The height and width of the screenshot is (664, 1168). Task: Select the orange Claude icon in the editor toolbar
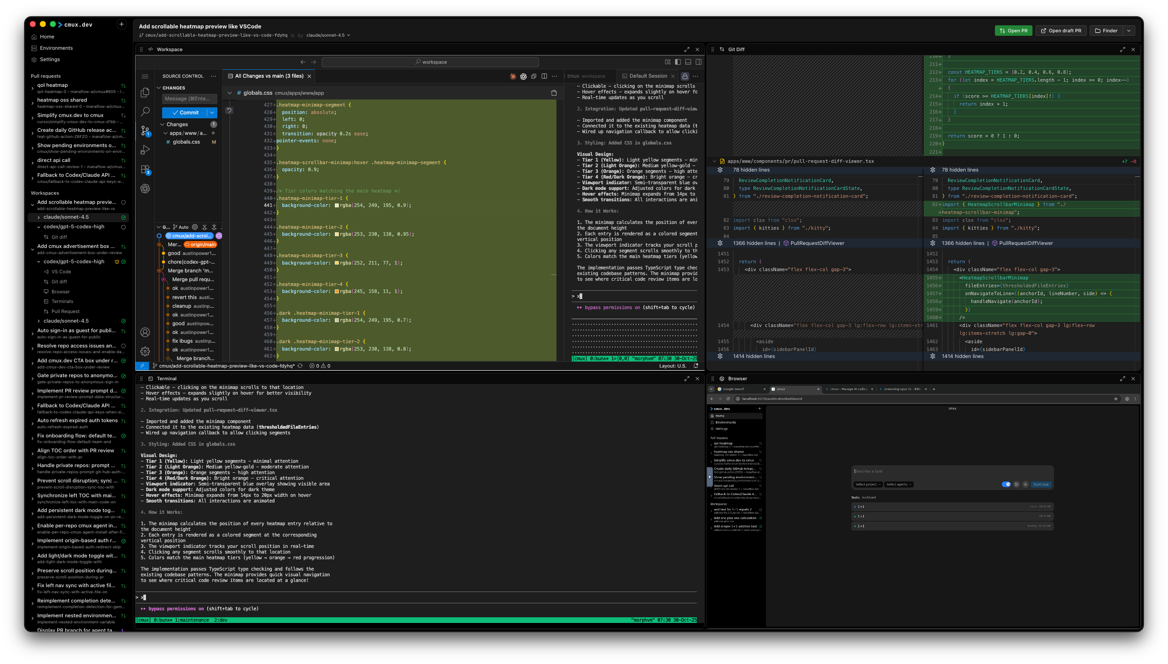click(513, 77)
